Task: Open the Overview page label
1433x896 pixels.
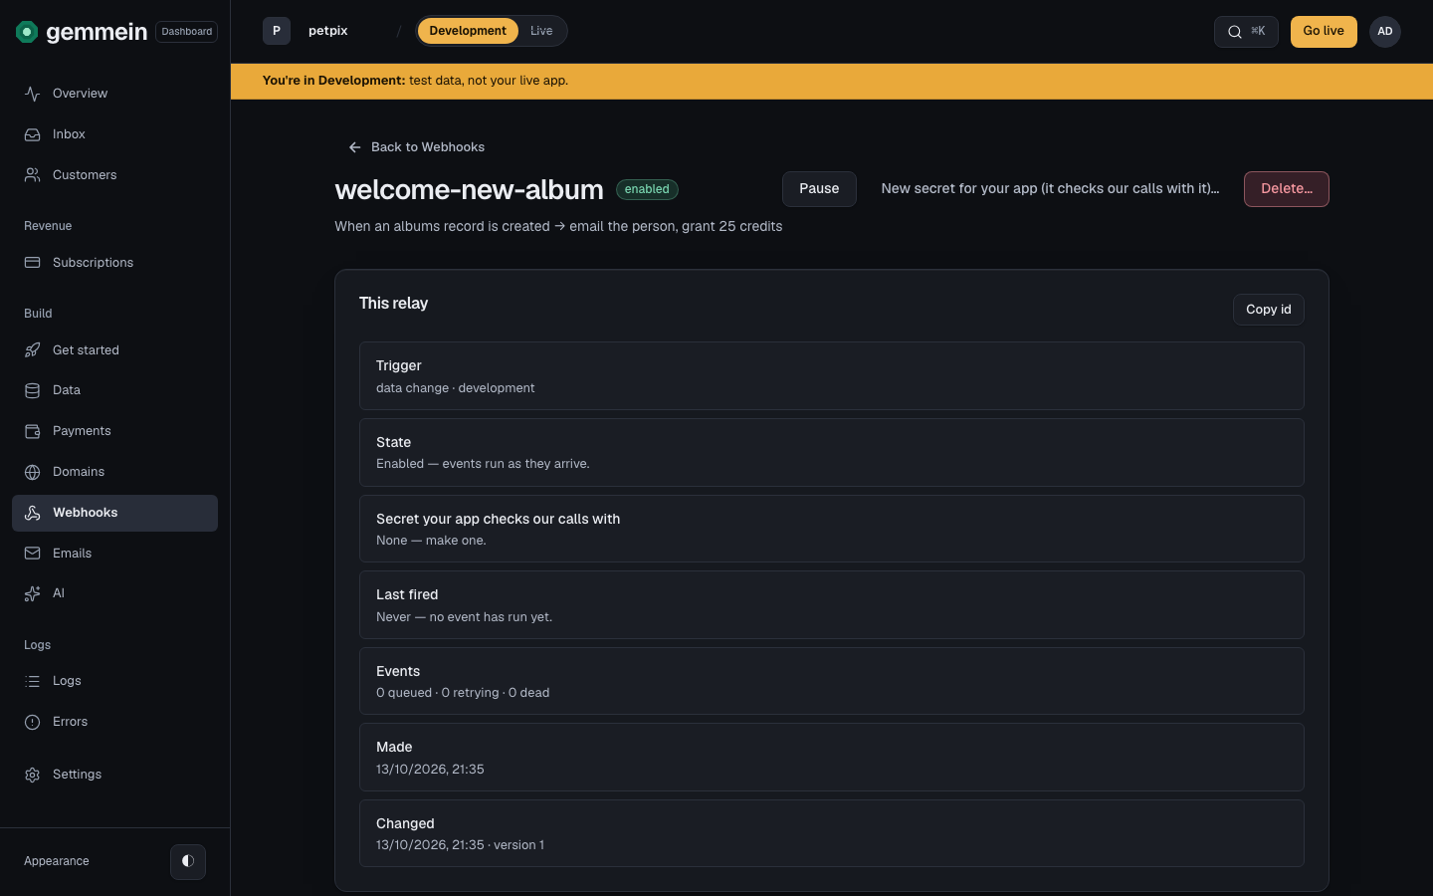Action: [81, 94]
